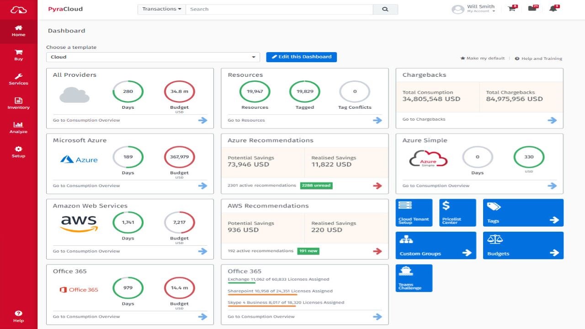Open Help in the sidebar
The height and width of the screenshot is (329, 585).
click(x=19, y=316)
